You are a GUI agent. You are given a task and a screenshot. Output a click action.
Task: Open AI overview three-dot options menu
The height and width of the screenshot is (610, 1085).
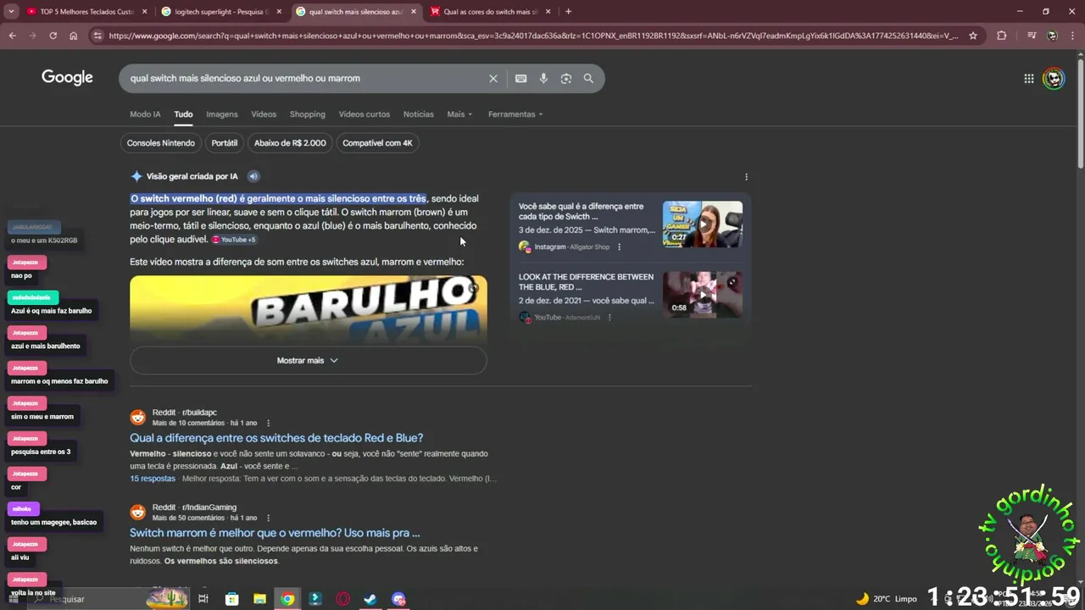746,177
